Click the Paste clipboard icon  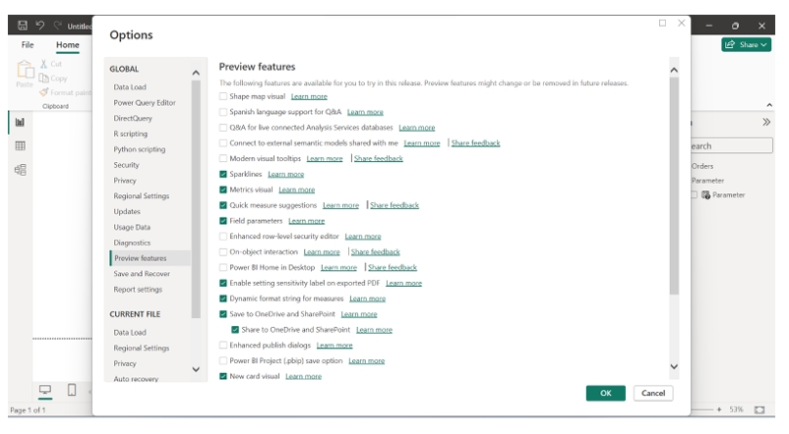point(25,70)
